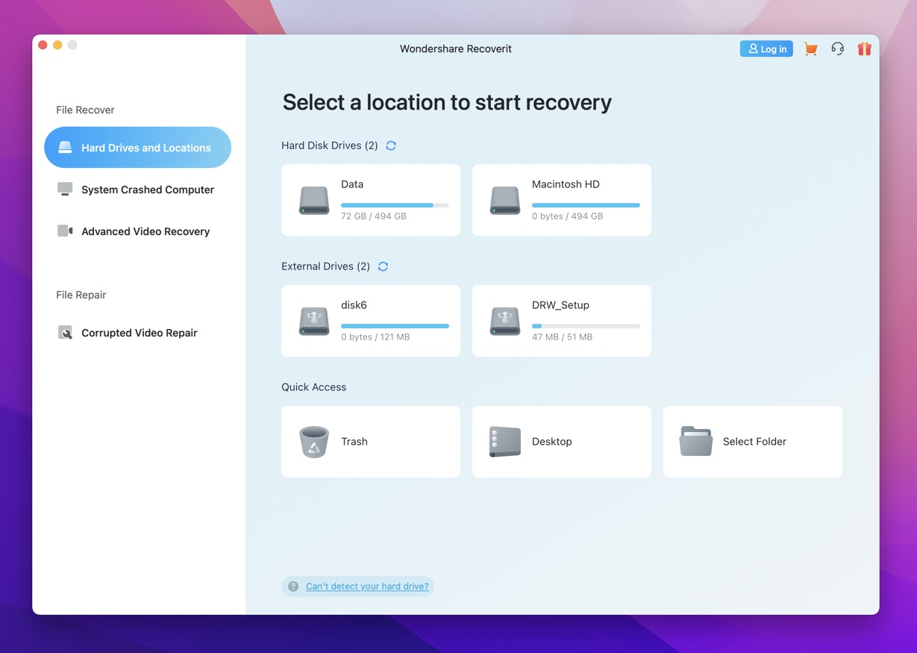917x653 pixels.
Task: Click the Data drive usage bar
Action: pyautogui.click(x=395, y=205)
